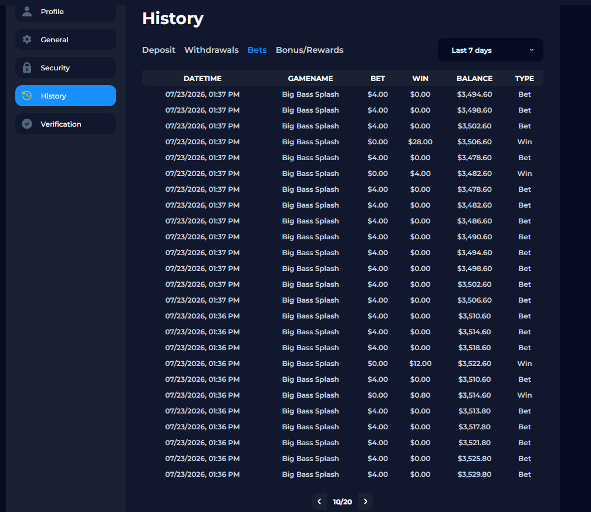Click the $3,518.60 balance value
The height and width of the screenshot is (512, 591).
(475, 348)
